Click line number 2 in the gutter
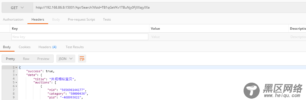Screen dimensions: 306x100 click(x=14, y=71)
